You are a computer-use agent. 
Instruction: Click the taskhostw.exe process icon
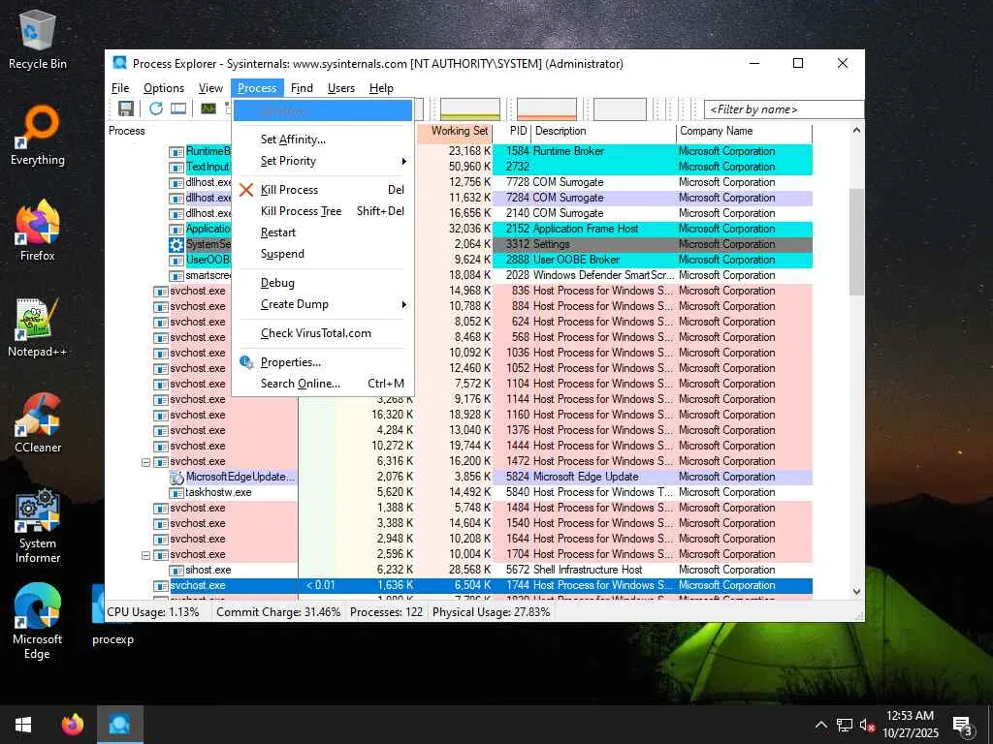click(x=176, y=492)
